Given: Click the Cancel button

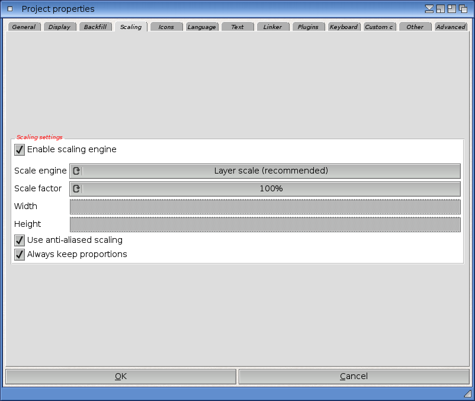Looking at the screenshot, I should [x=354, y=377].
